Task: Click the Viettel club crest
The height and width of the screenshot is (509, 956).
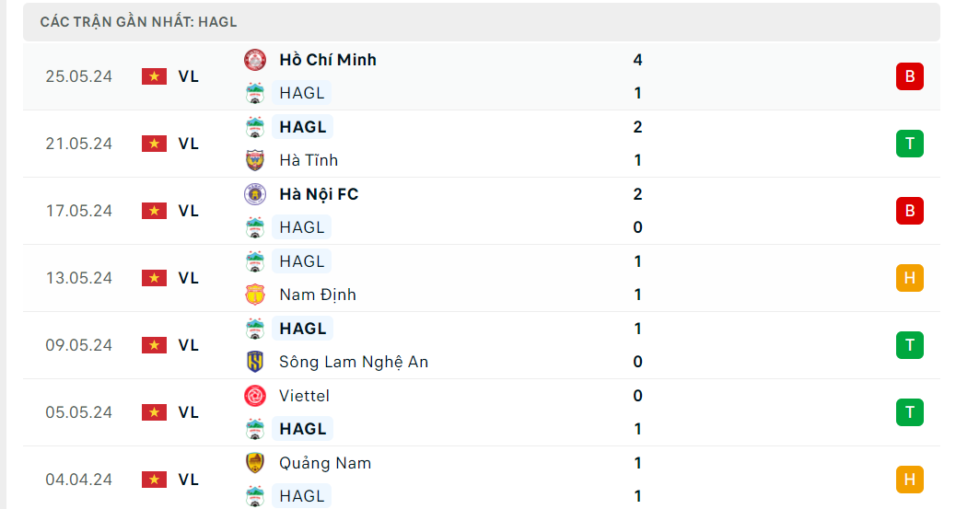Action: 255,396
